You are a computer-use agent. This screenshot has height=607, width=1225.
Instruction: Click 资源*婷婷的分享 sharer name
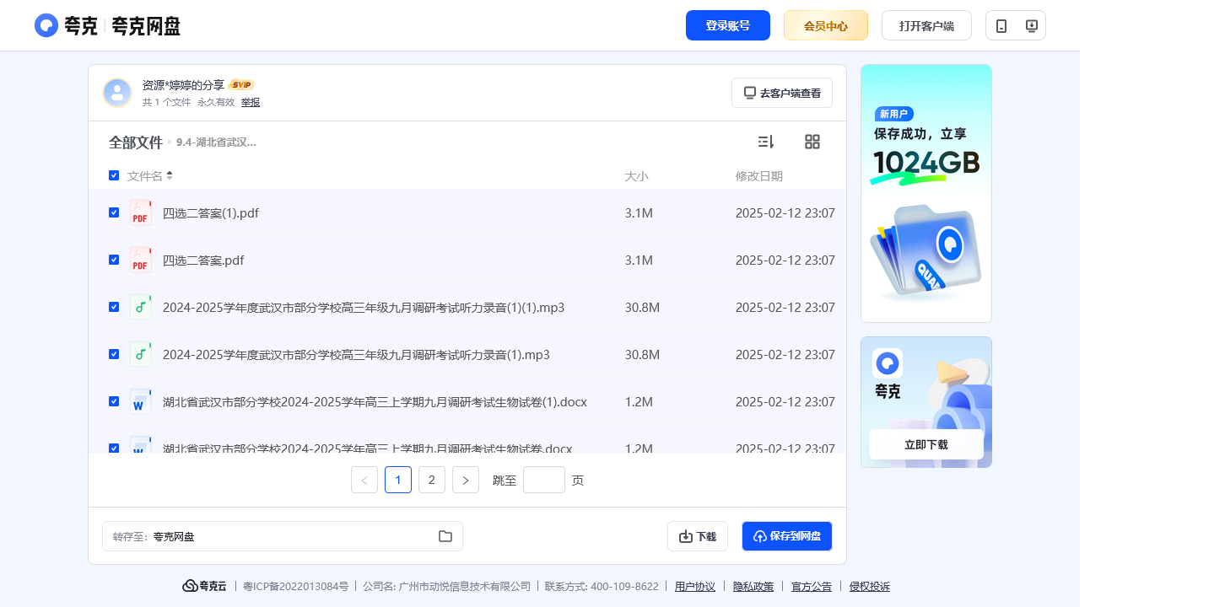[183, 85]
